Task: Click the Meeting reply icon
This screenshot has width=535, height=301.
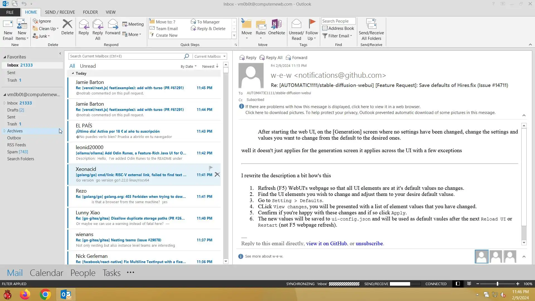Action: [133, 24]
